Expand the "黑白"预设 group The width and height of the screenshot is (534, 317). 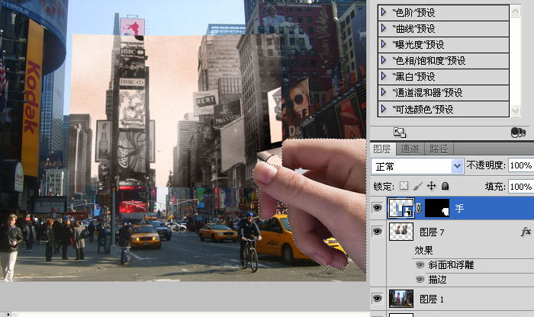[x=384, y=76]
